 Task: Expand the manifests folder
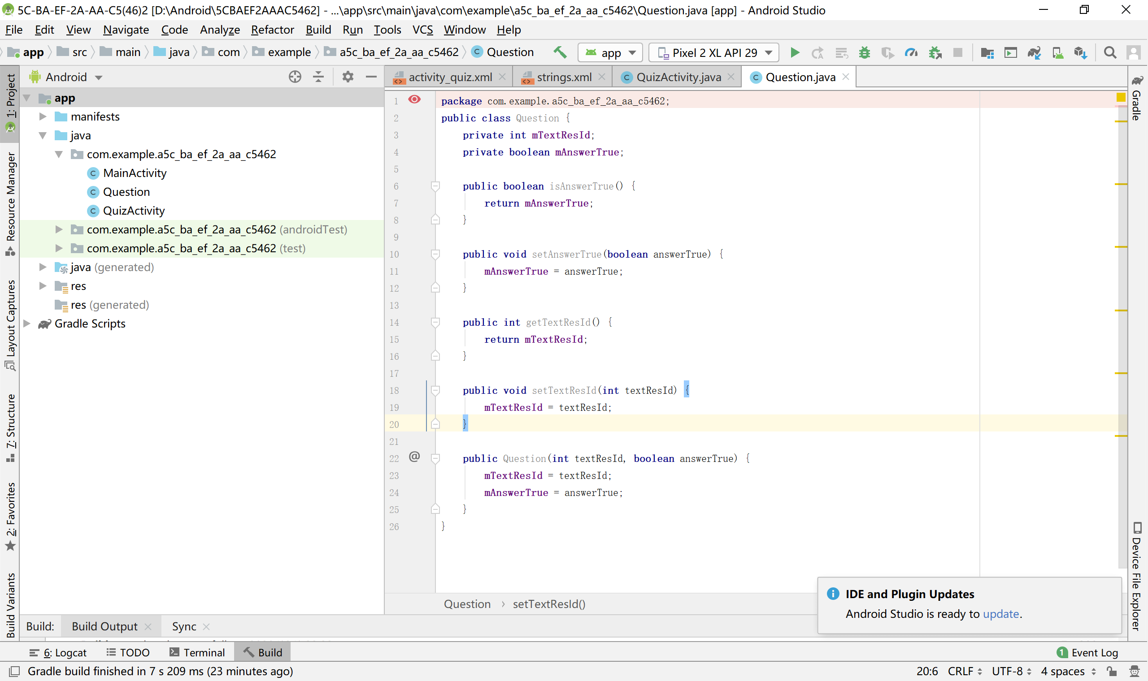click(x=43, y=116)
